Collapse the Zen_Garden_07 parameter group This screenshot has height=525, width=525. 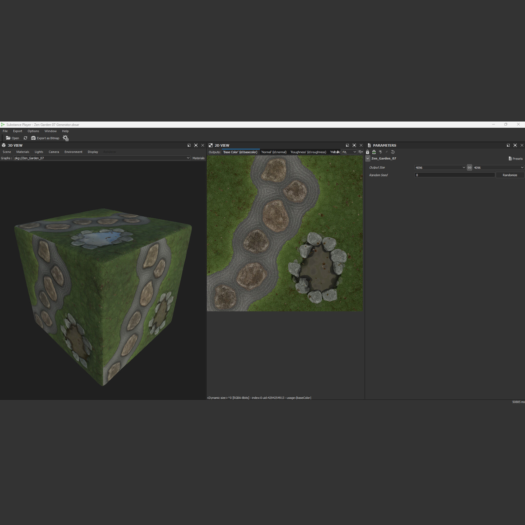point(368,158)
